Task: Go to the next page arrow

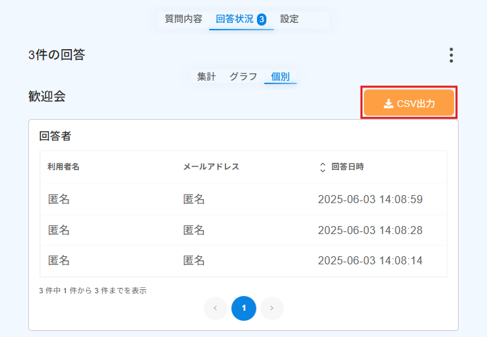Action: tap(272, 308)
